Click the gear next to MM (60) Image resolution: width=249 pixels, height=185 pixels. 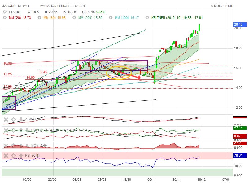pyautogui.click(x=39, y=18)
